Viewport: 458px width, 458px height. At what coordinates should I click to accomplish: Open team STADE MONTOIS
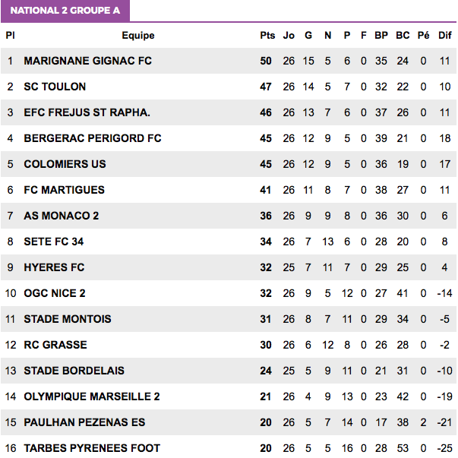67,319
